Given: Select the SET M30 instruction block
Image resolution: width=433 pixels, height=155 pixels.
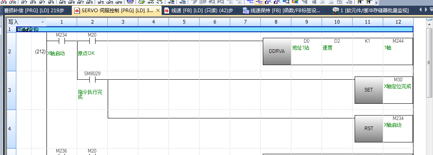Looking at the screenshot, I should pyautogui.click(x=369, y=90).
